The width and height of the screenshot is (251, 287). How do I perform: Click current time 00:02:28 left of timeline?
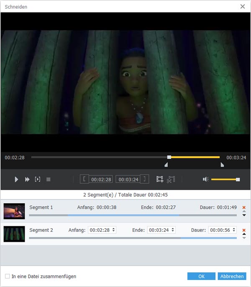click(15, 158)
